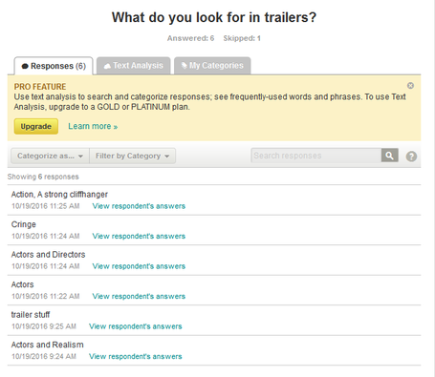Click the yellow Upgrade button
This screenshot has height=377, width=435.
coord(36,126)
